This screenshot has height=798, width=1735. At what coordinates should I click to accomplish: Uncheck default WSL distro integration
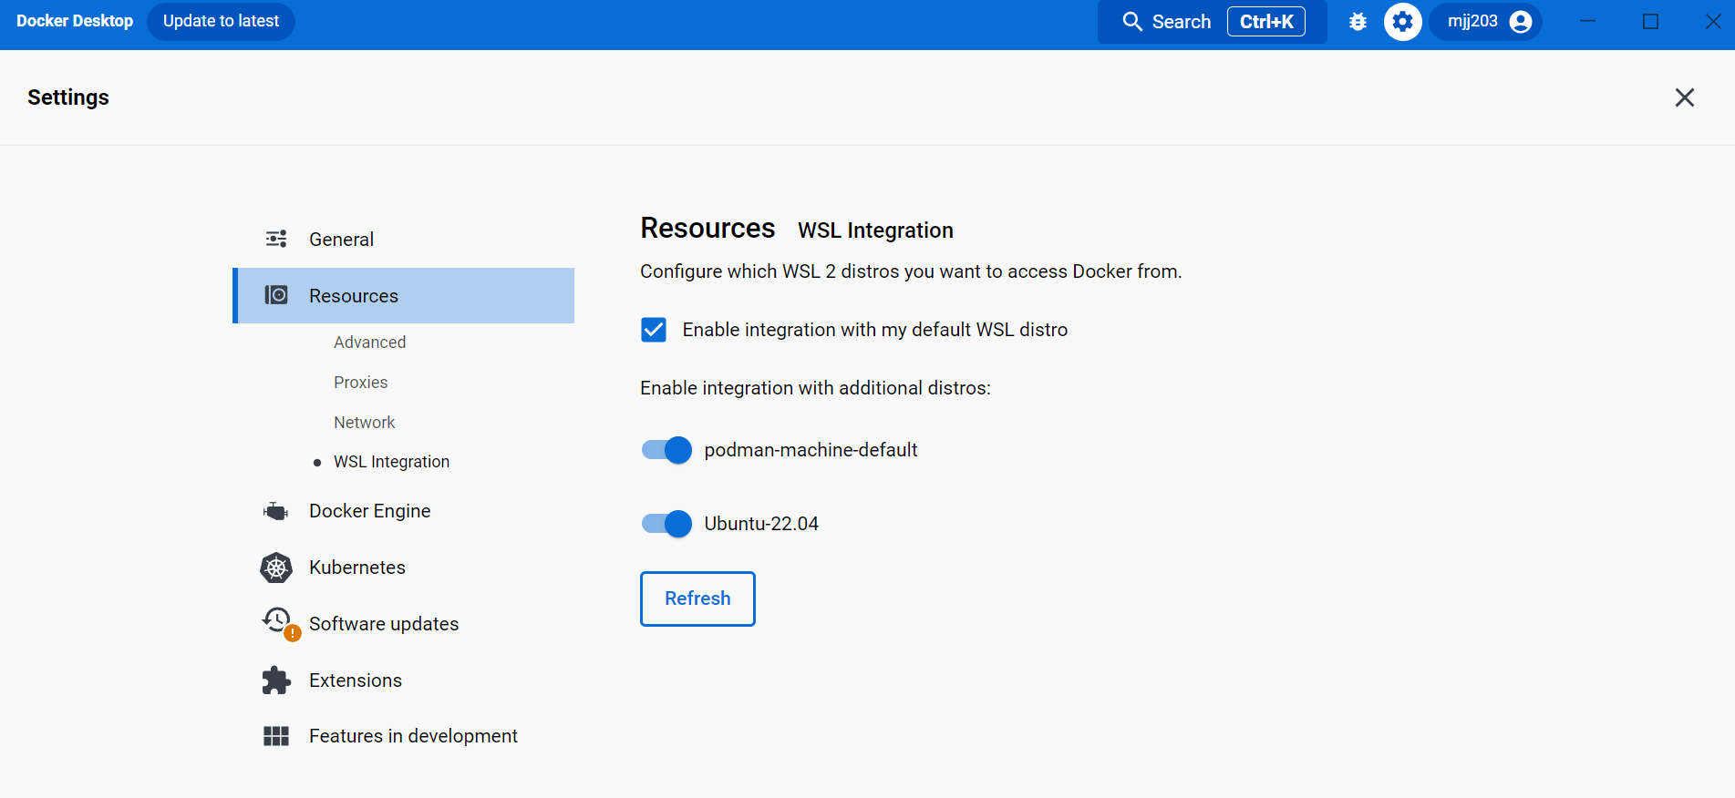[x=654, y=330]
